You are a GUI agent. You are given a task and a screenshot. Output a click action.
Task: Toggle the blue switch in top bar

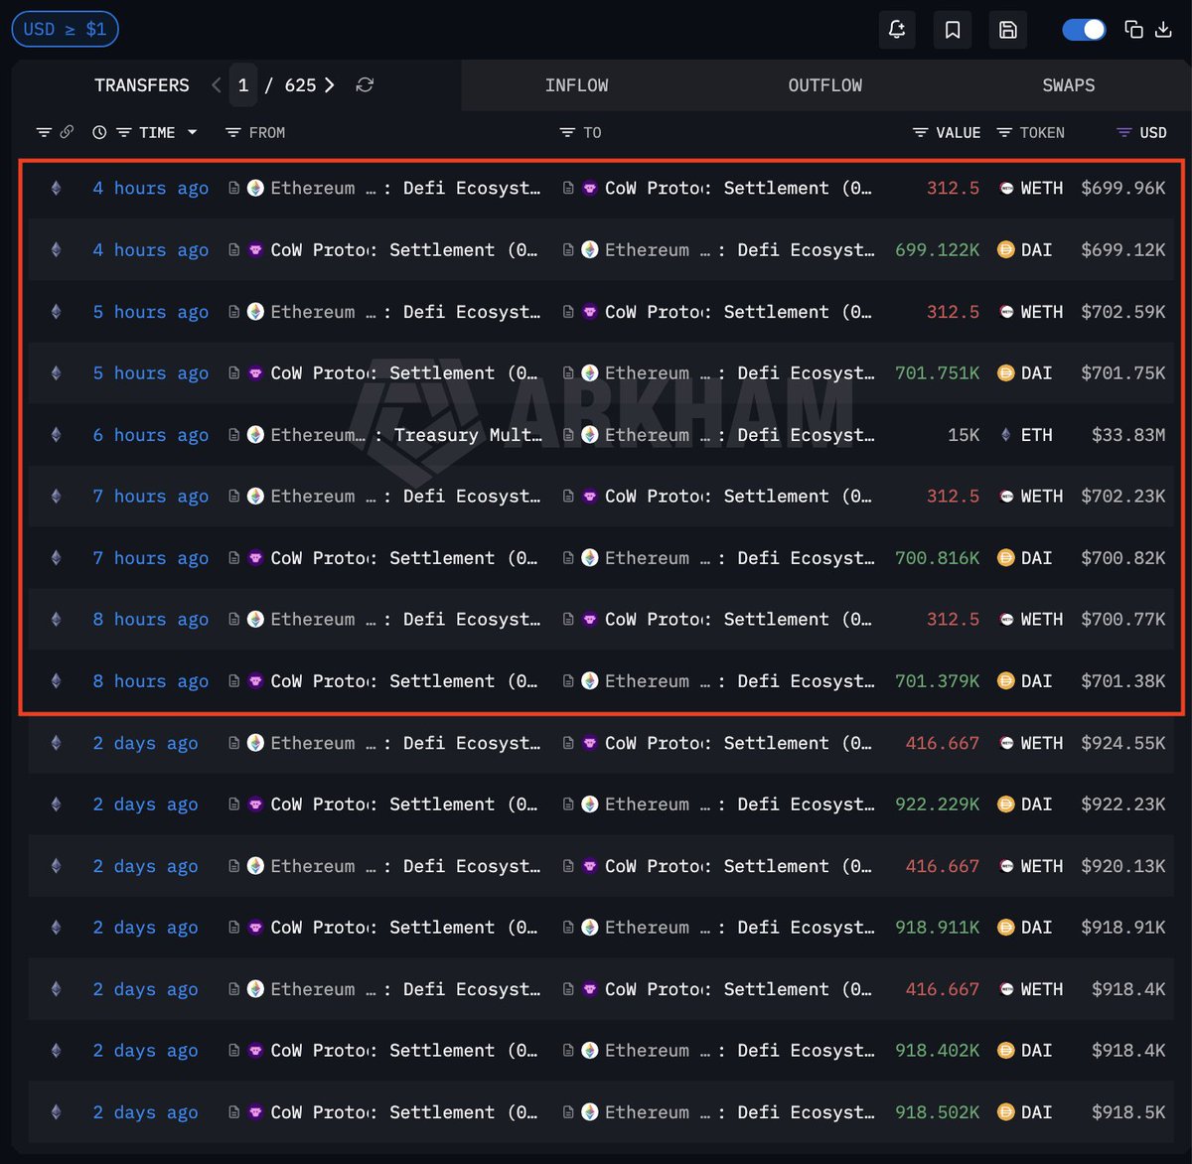click(x=1084, y=30)
